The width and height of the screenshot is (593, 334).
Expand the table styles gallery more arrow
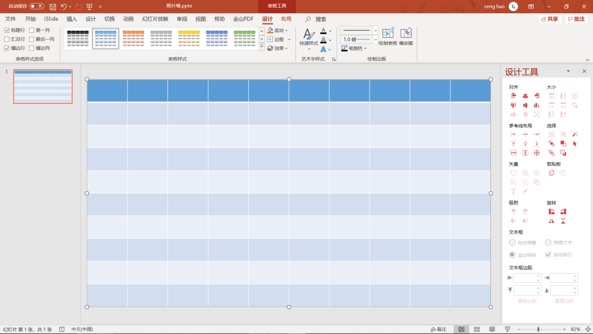261,47
